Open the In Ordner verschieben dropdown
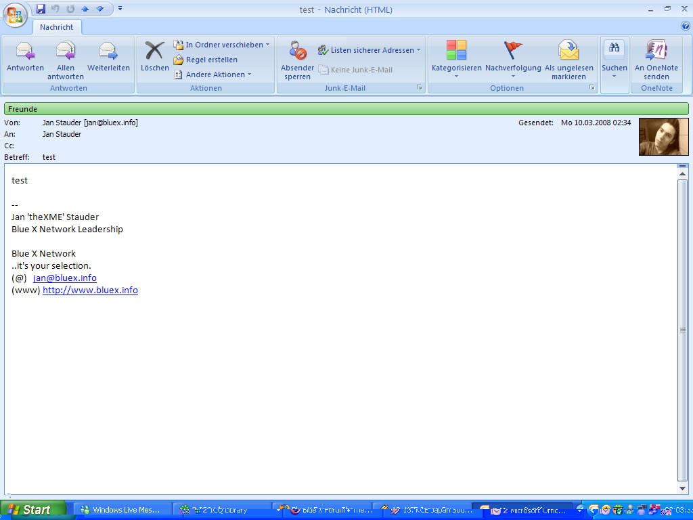 pos(222,45)
